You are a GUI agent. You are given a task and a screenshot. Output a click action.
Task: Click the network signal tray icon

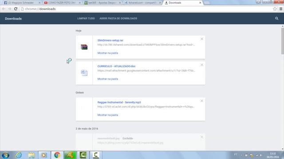pyautogui.click(x=256, y=155)
